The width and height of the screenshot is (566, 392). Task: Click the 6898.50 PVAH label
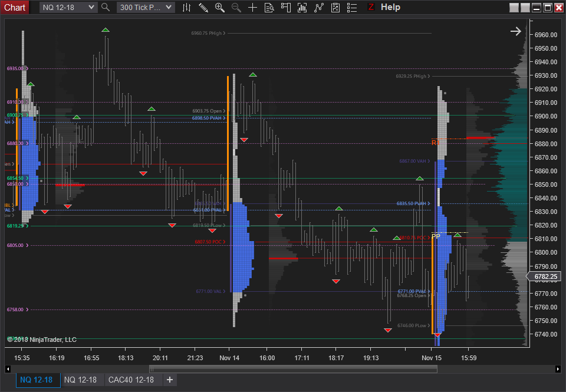click(x=209, y=118)
